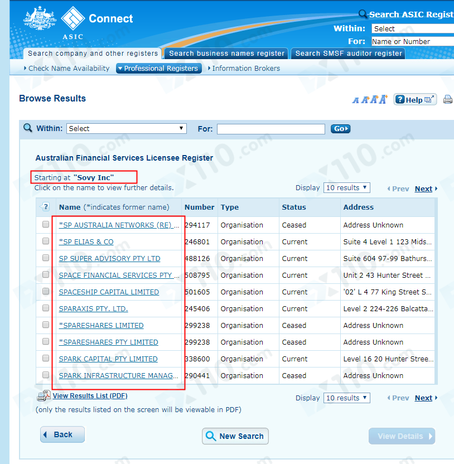Tick checkbox for SP SUPER ADVISORY row

(x=46, y=258)
